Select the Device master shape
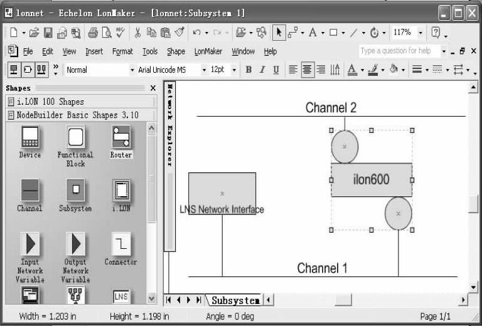482x326 pixels. pyautogui.click(x=30, y=142)
